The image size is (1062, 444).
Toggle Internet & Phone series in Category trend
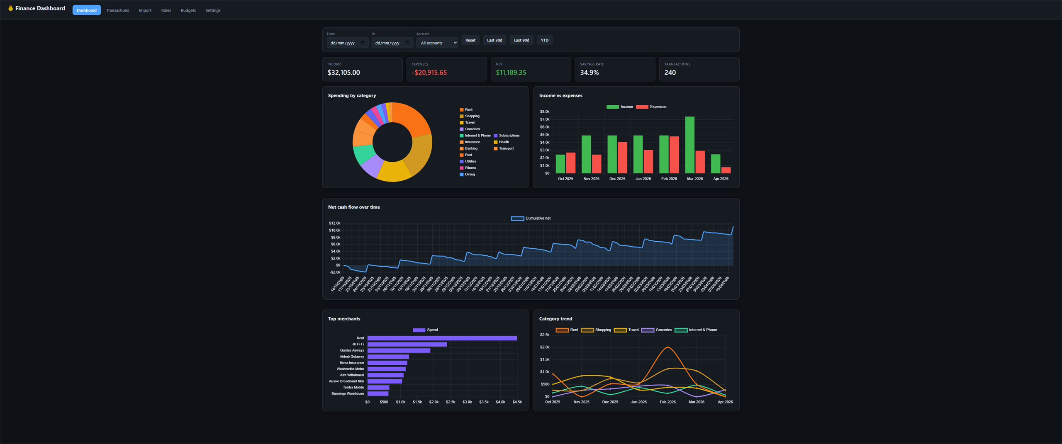point(696,330)
